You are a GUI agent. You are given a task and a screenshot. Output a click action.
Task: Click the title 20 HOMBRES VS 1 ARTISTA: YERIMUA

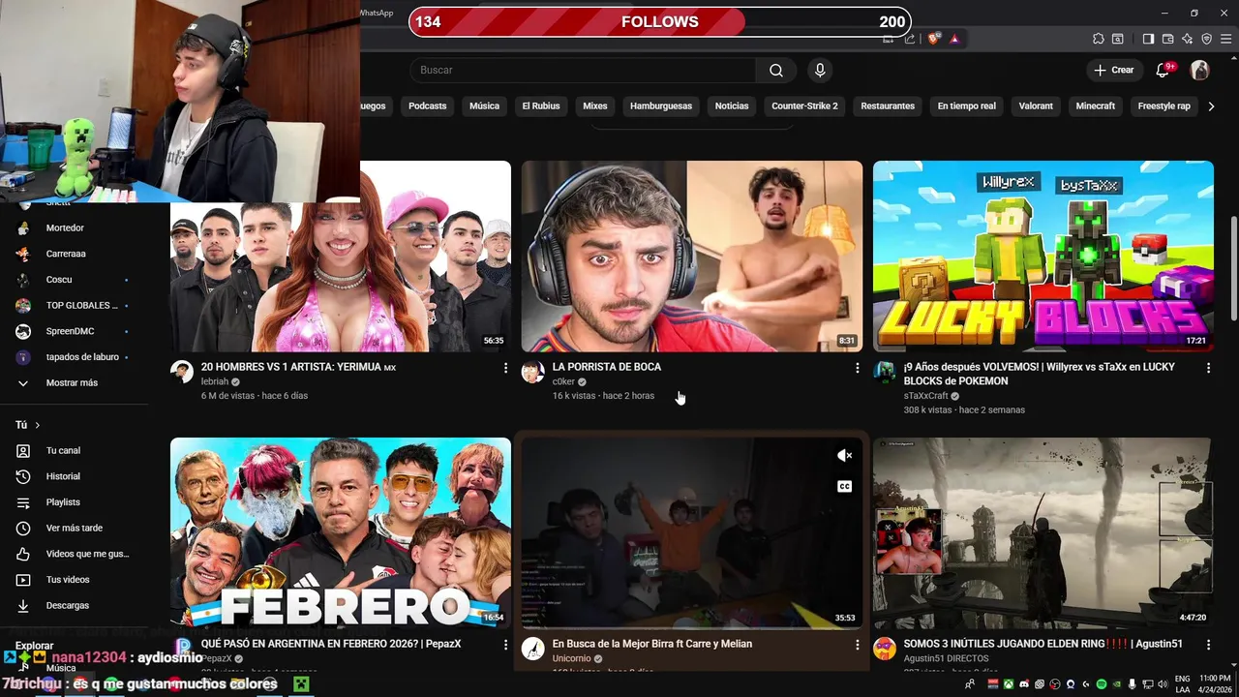[x=298, y=368]
